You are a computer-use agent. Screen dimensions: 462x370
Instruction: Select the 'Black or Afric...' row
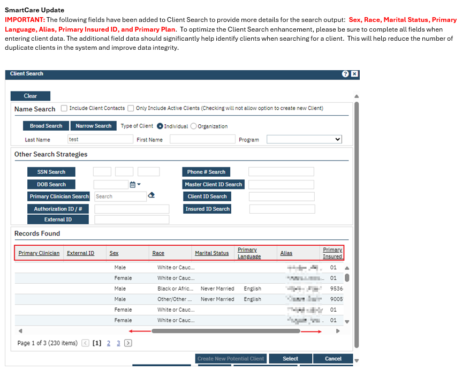(x=179, y=289)
